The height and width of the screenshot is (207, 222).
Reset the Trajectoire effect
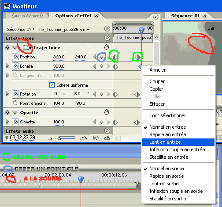click(x=107, y=47)
